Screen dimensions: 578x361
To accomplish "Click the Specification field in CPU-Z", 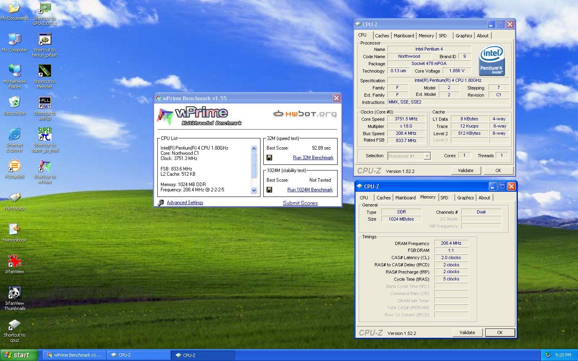I will coord(448,80).
